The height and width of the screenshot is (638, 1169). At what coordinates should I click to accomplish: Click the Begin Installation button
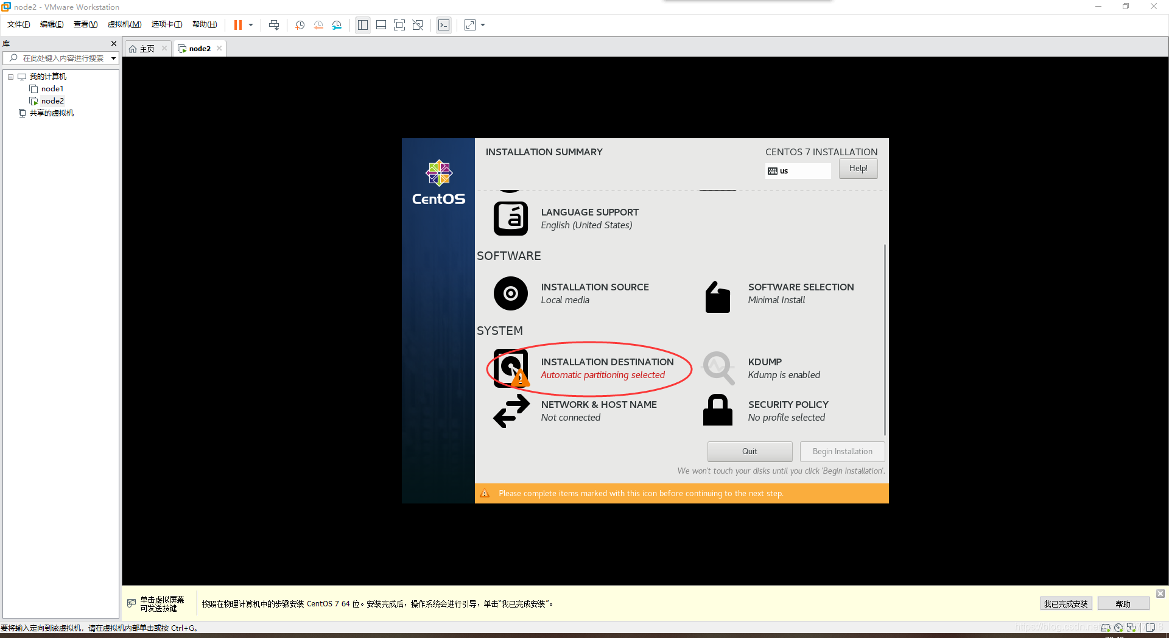842,452
